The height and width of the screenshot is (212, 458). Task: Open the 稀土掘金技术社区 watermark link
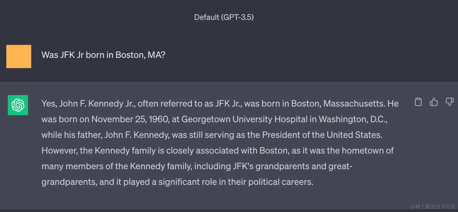pos(433,207)
